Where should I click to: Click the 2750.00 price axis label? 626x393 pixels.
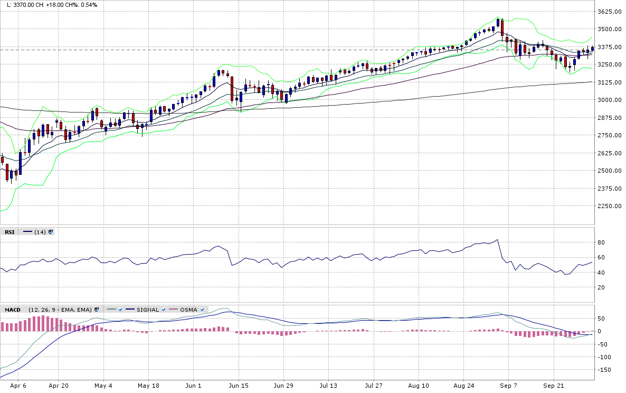click(610, 135)
